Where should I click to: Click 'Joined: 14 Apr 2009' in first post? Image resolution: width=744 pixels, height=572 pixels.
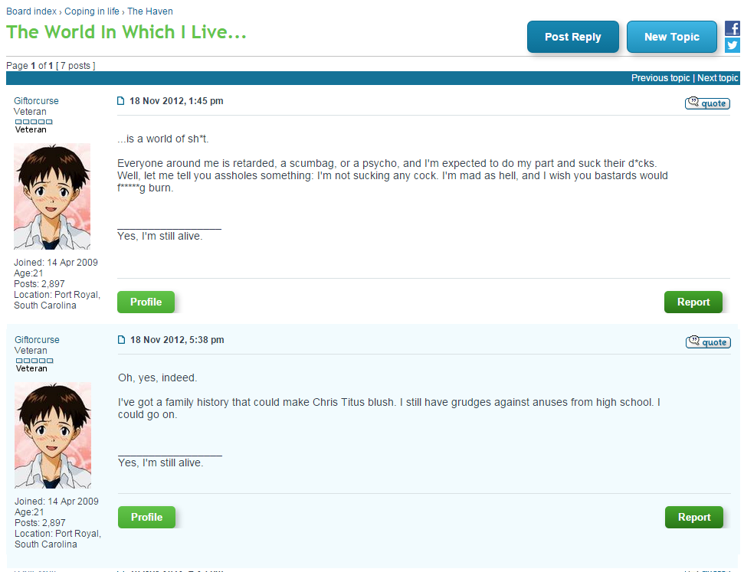(55, 263)
